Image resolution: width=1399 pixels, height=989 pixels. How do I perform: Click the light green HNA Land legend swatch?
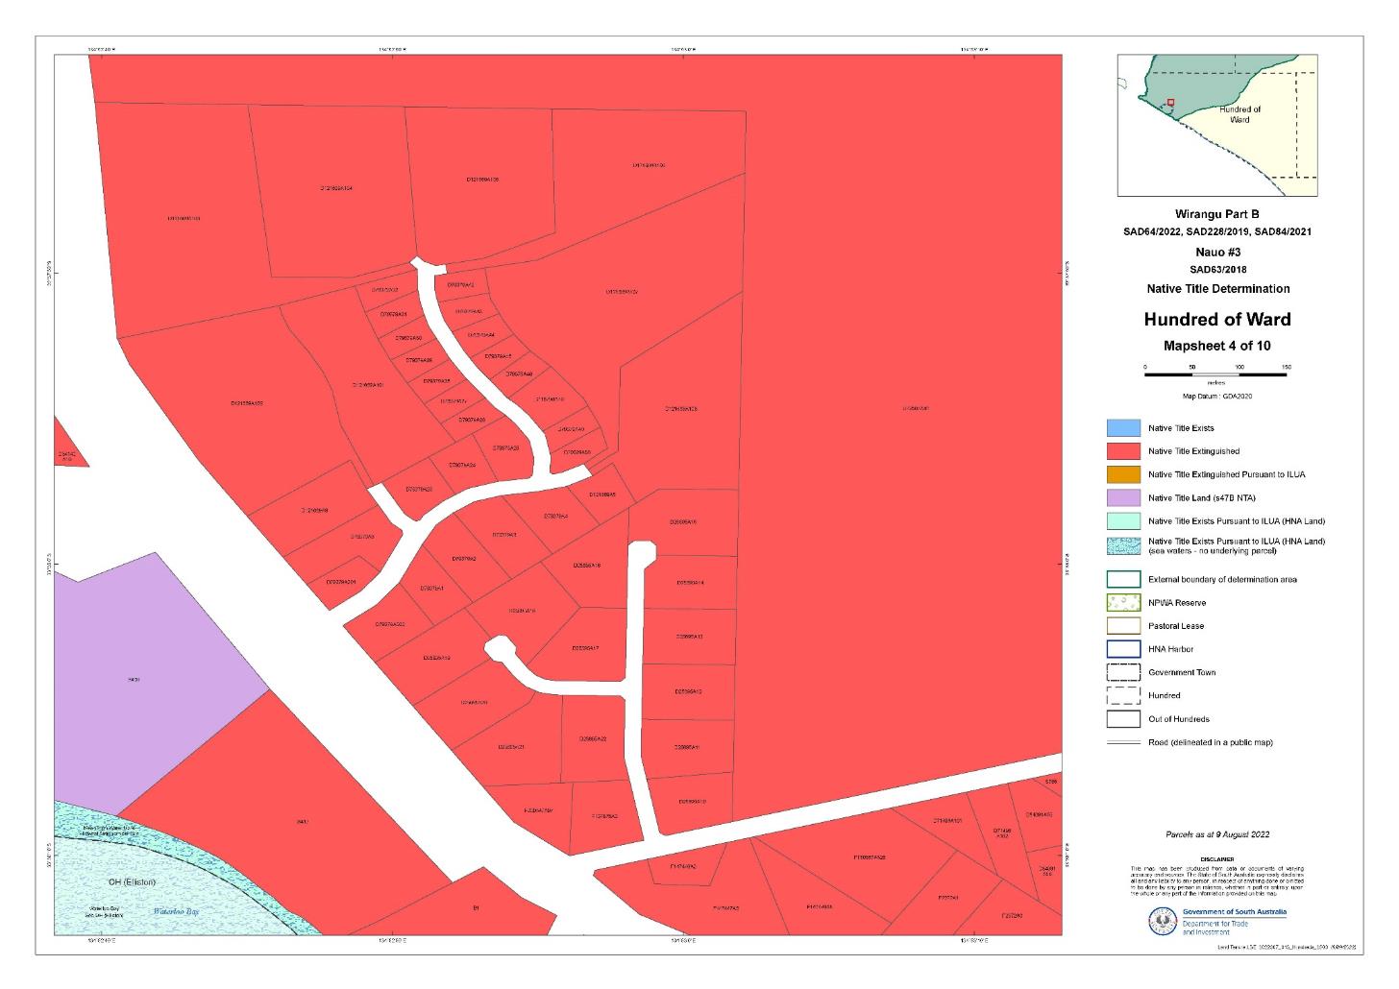pos(1123,520)
